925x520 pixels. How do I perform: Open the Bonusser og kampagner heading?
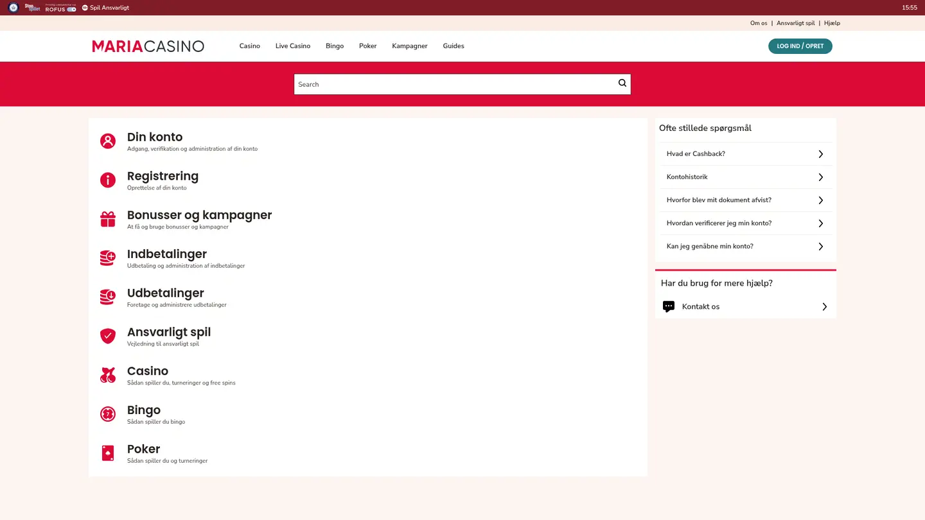coord(199,215)
